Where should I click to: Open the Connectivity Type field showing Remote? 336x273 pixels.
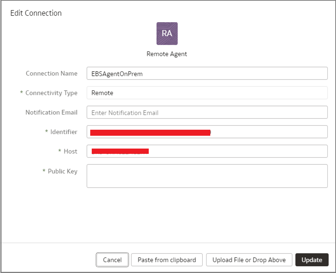point(207,93)
